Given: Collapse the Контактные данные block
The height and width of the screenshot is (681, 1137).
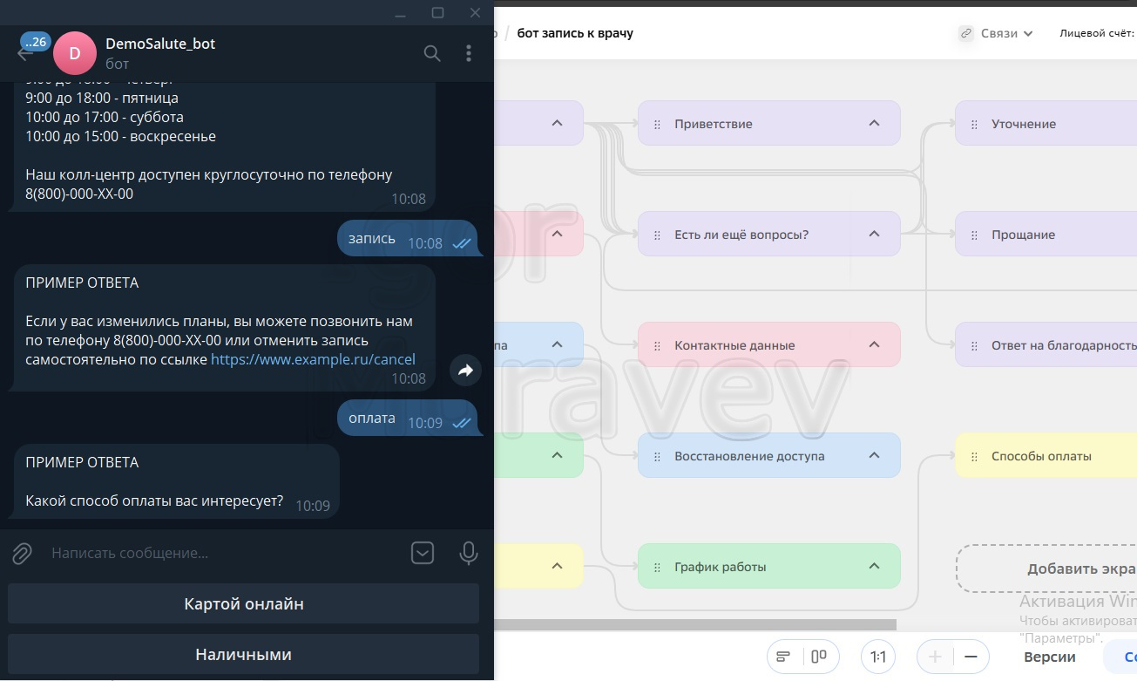Looking at the screenshot, I should tap(874, 345).
